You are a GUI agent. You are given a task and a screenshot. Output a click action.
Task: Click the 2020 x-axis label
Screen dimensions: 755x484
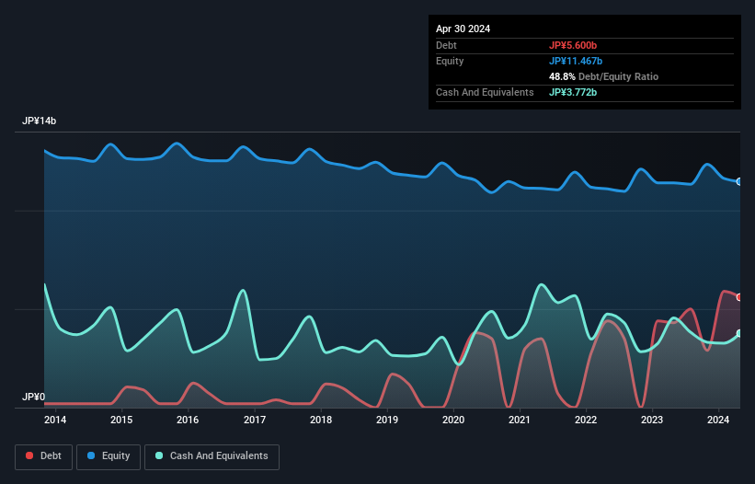(453, 420)
